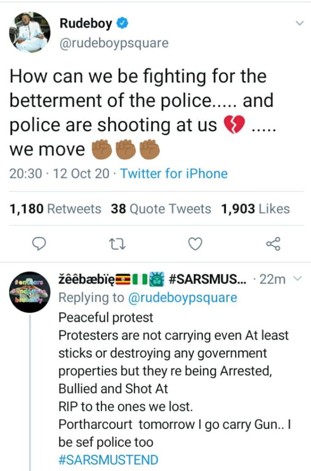Click the #SARSMUSTEND hashtag in the reply
The height and width of the screenshot is (471, 311).
click(108, 460)
